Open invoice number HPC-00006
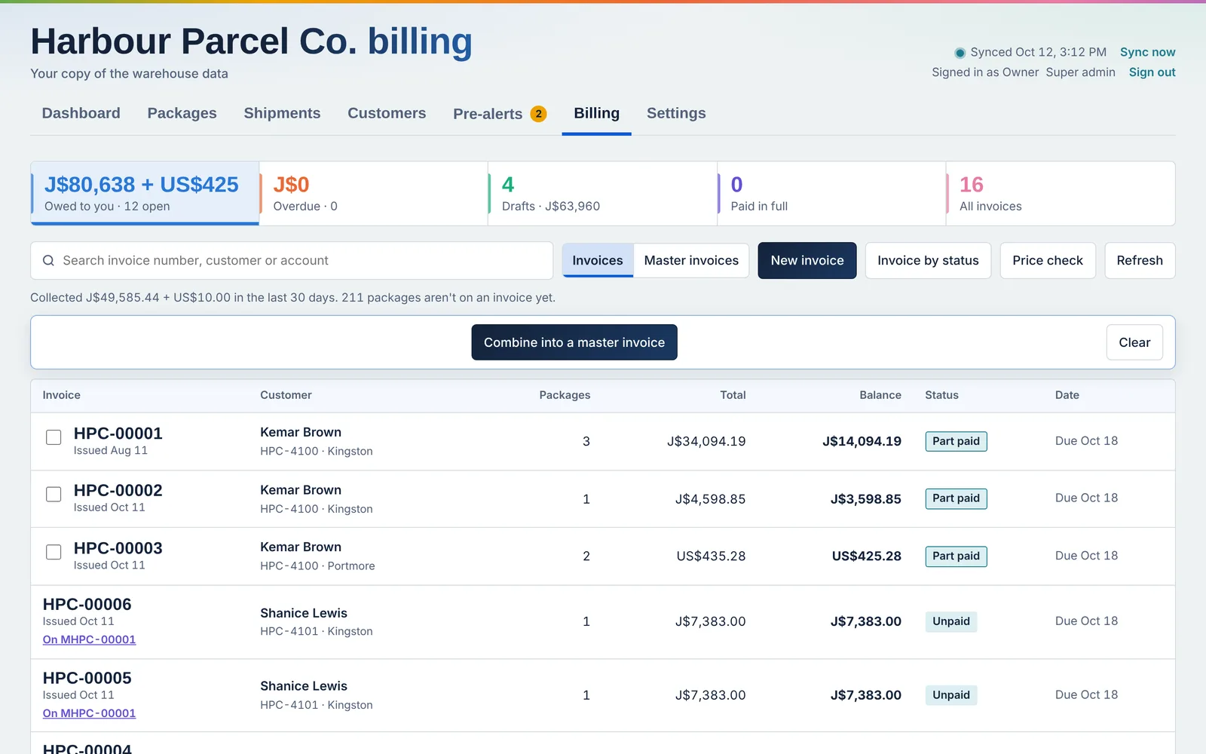This screenshot has height=754, width=1206. coord(87,605)
